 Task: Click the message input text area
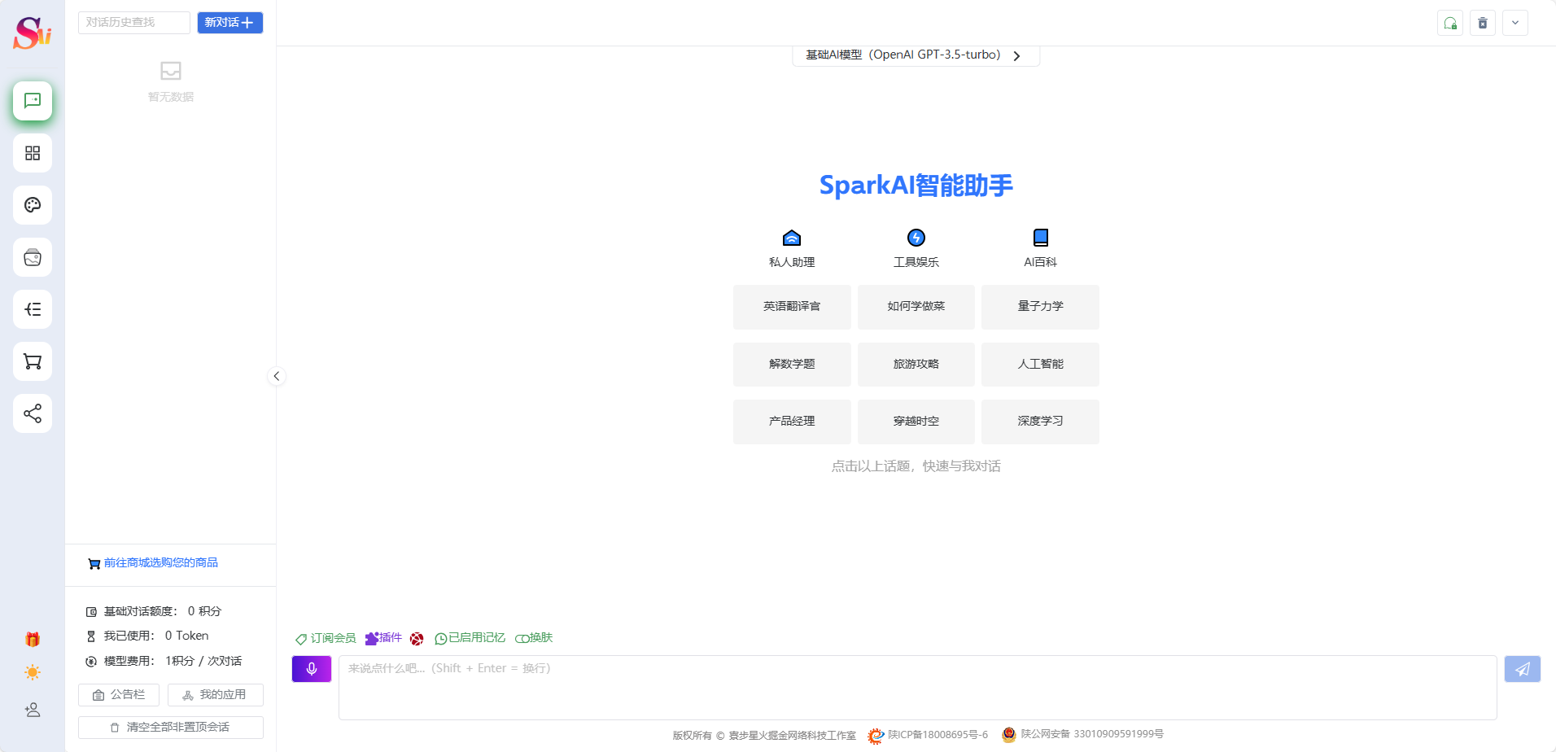click(917, 688)
